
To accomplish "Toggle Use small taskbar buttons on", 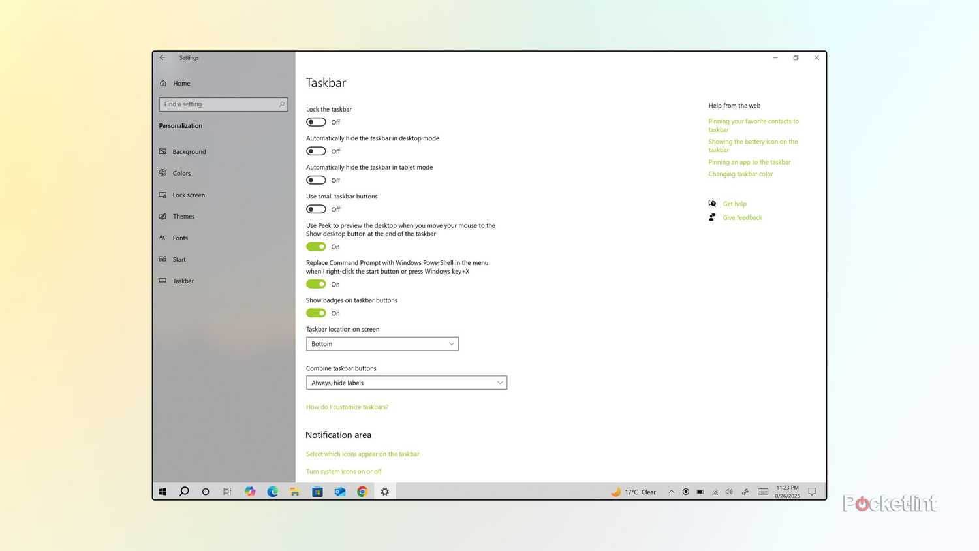I will pos(316,209).
